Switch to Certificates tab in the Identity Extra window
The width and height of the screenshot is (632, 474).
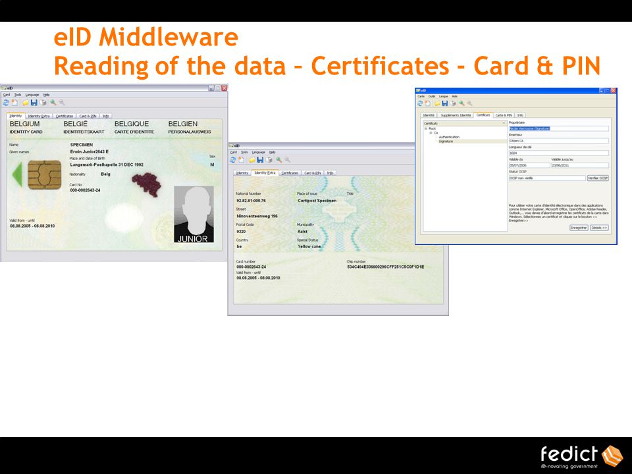click(x=290, y=173)
